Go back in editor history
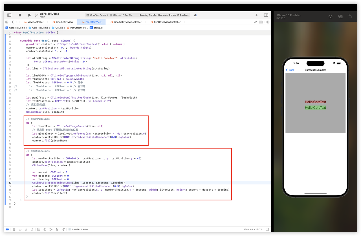The image size is (361, 236). tap(13, 22)
